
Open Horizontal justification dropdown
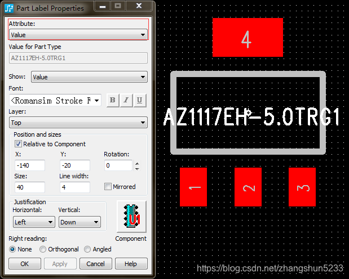click(x=34, y=222)
